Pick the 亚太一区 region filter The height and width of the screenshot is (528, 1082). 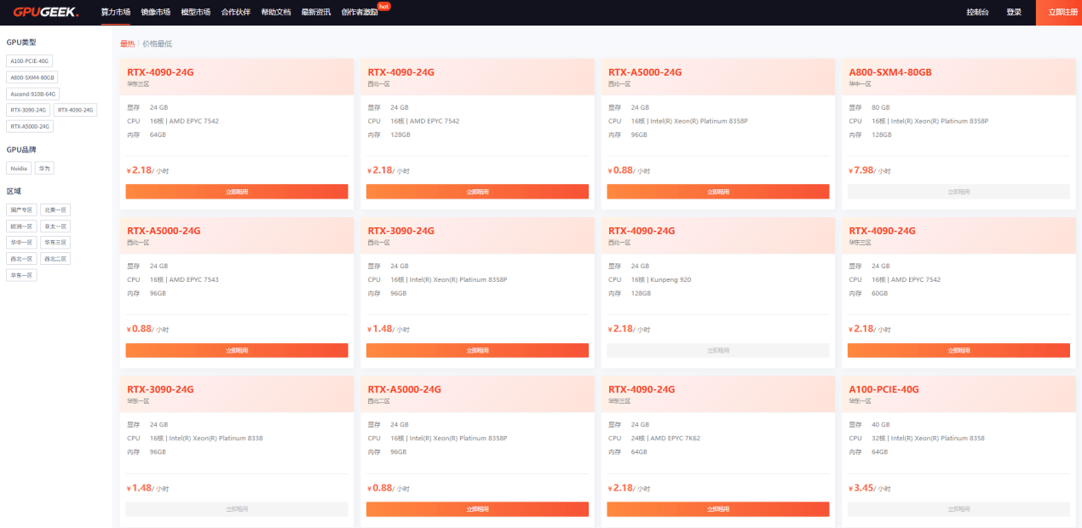tap(55, 227)
